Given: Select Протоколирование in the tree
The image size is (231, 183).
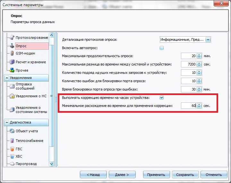Looking at the screenshot, I should coord(32,38).
